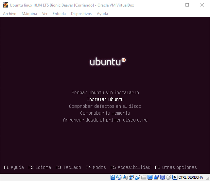Select Probar Ubuntu sin instalarlo
Viewport: 210px width, 181px height.
click(x=105, y=92)
